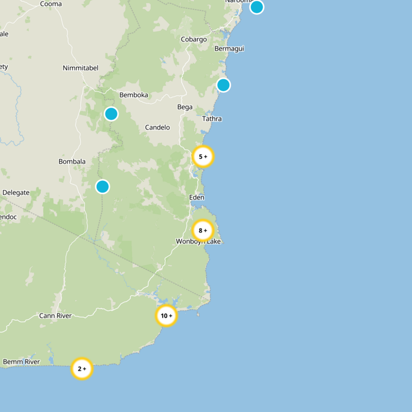412x412 pixels.
Task: Click the Cann River label
Action: coord(56,316)
